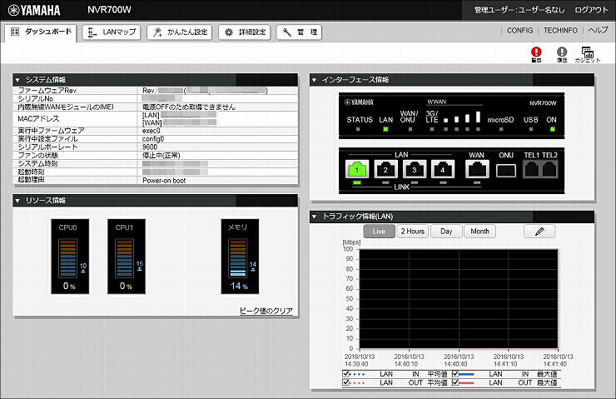This screenshot has width=616, height=399.
Task: Click the microSD LED indicator
Action: [x=501, y=129]
